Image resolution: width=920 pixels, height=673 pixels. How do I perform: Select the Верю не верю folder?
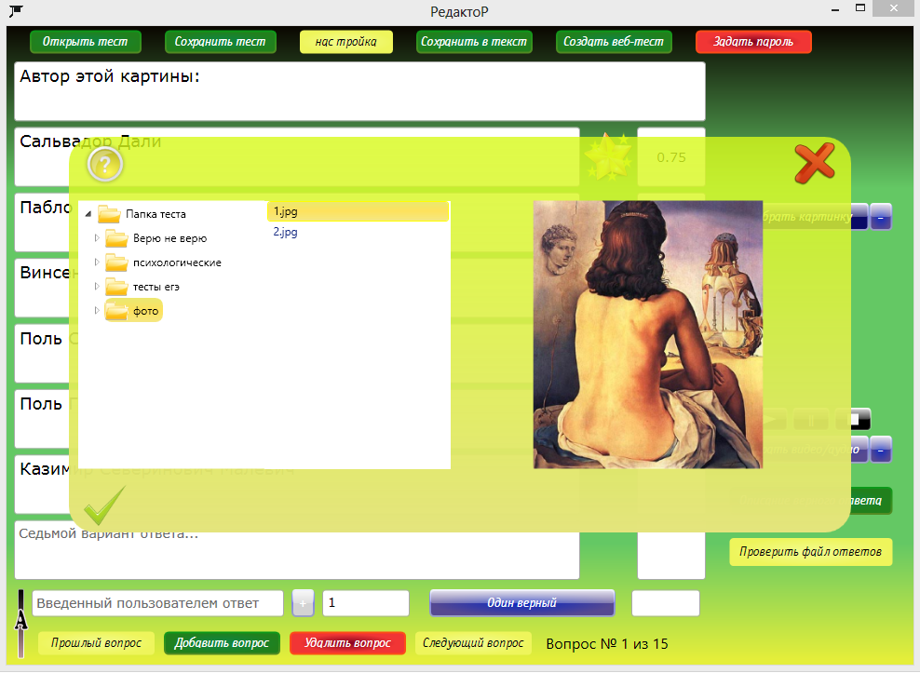point(156,238)
